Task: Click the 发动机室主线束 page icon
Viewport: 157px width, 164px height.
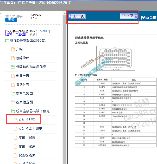Action: tap(16, 129)
